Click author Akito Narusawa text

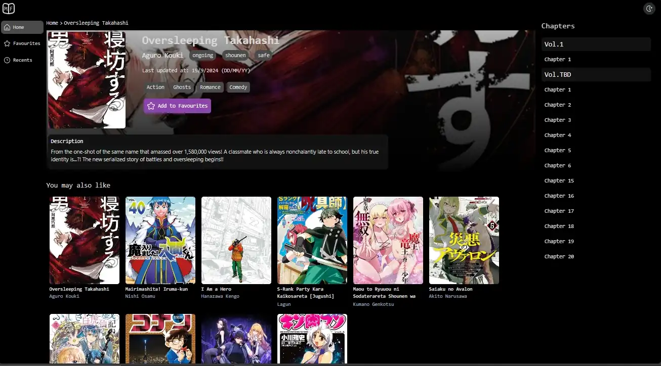coord(448,296)
